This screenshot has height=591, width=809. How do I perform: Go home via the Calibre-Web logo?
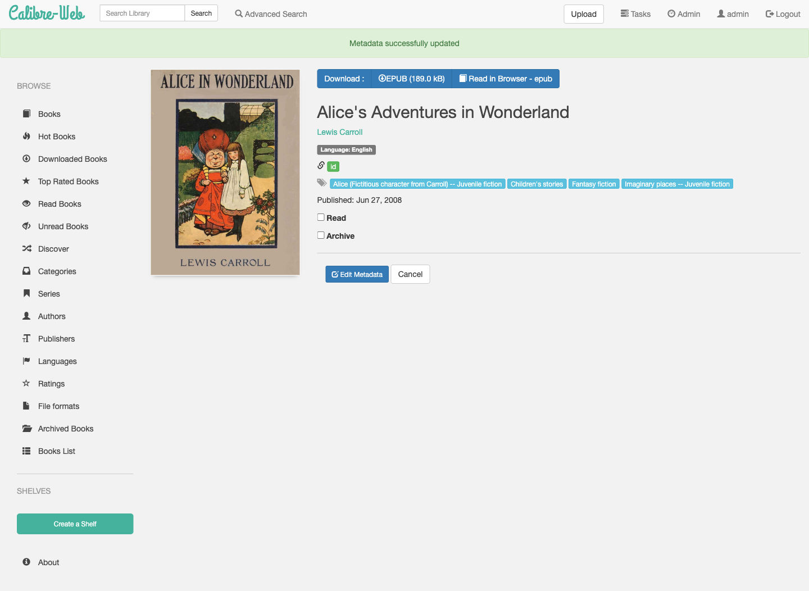[47, 13]
